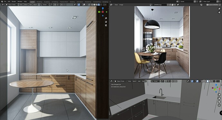Switch to the Compositing workspace tab
This screenshot has width=222, height=120.
pos(97,2)
